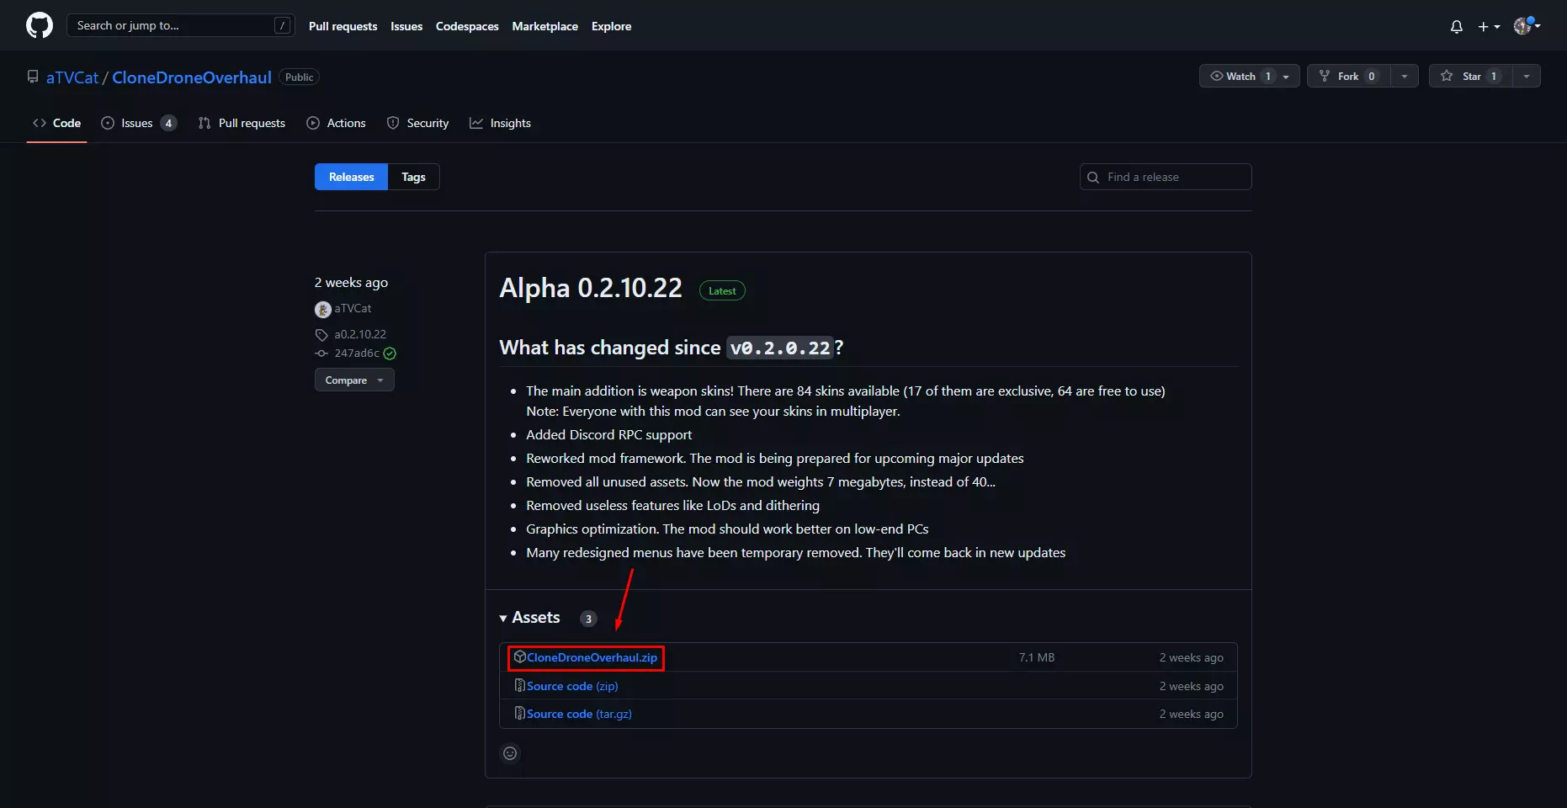
Task: Open the Insights tab
Action: [x=510, y=123]
